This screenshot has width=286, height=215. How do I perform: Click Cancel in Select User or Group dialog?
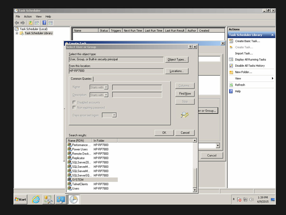coord(185,132)
